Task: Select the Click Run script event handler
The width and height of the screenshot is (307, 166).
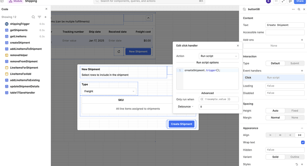Action: pyautogui.click(x=274, y=78)
